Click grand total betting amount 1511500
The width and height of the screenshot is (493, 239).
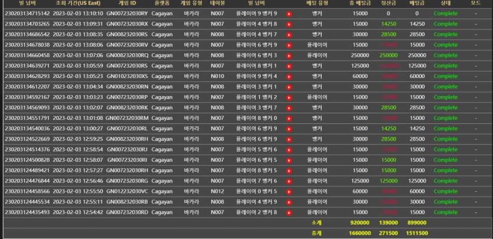click(x=417, y=233)
